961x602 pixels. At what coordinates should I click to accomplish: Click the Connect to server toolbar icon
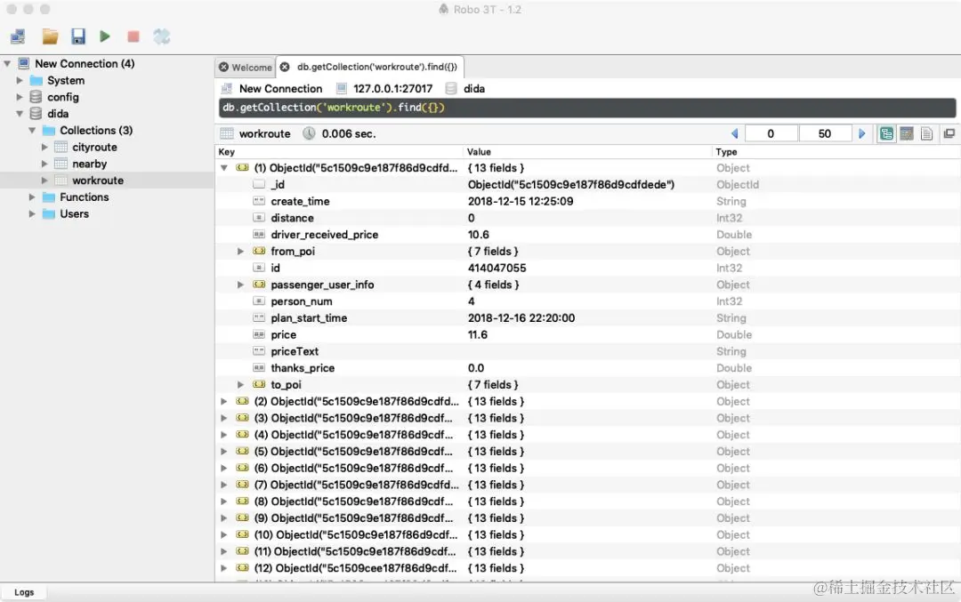click(x=19, y=36)
